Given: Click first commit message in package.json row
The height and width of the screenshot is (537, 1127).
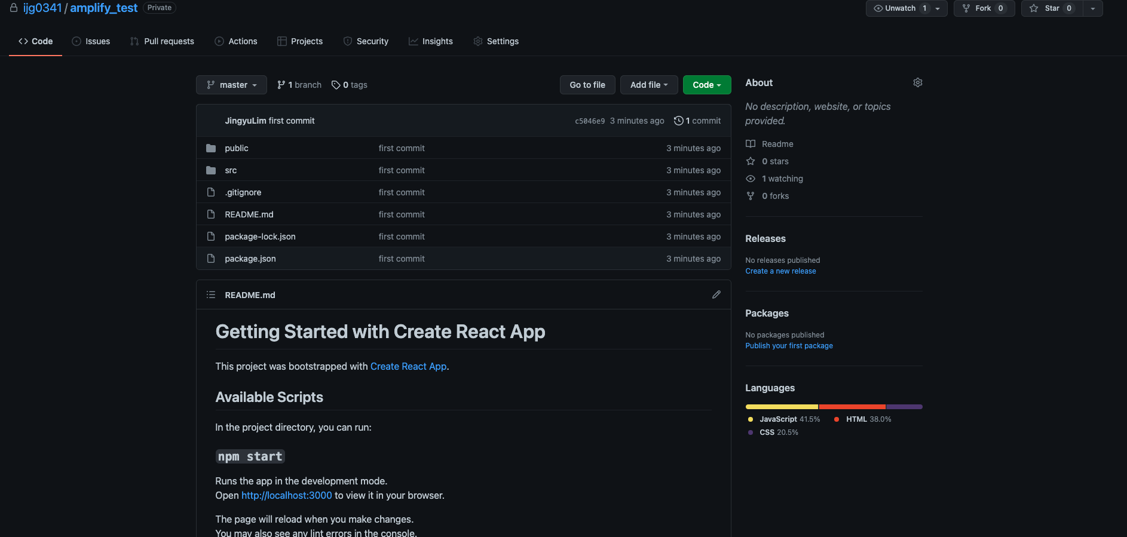Looking at the screenshot, I should [402, 259].
